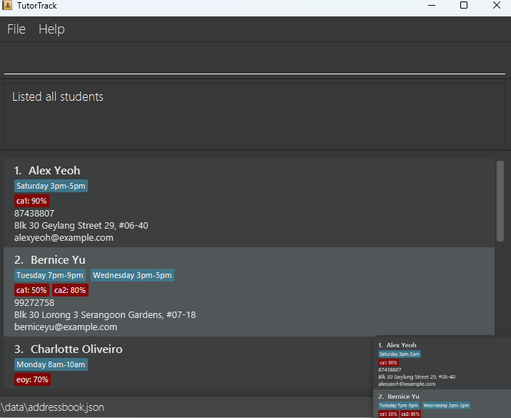
Task: Select the Bernice Yu student name
Action: click(58, 259)
